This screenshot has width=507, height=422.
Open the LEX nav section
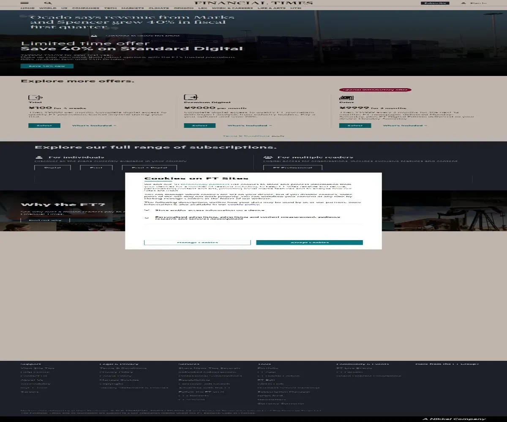pos(203,8)
